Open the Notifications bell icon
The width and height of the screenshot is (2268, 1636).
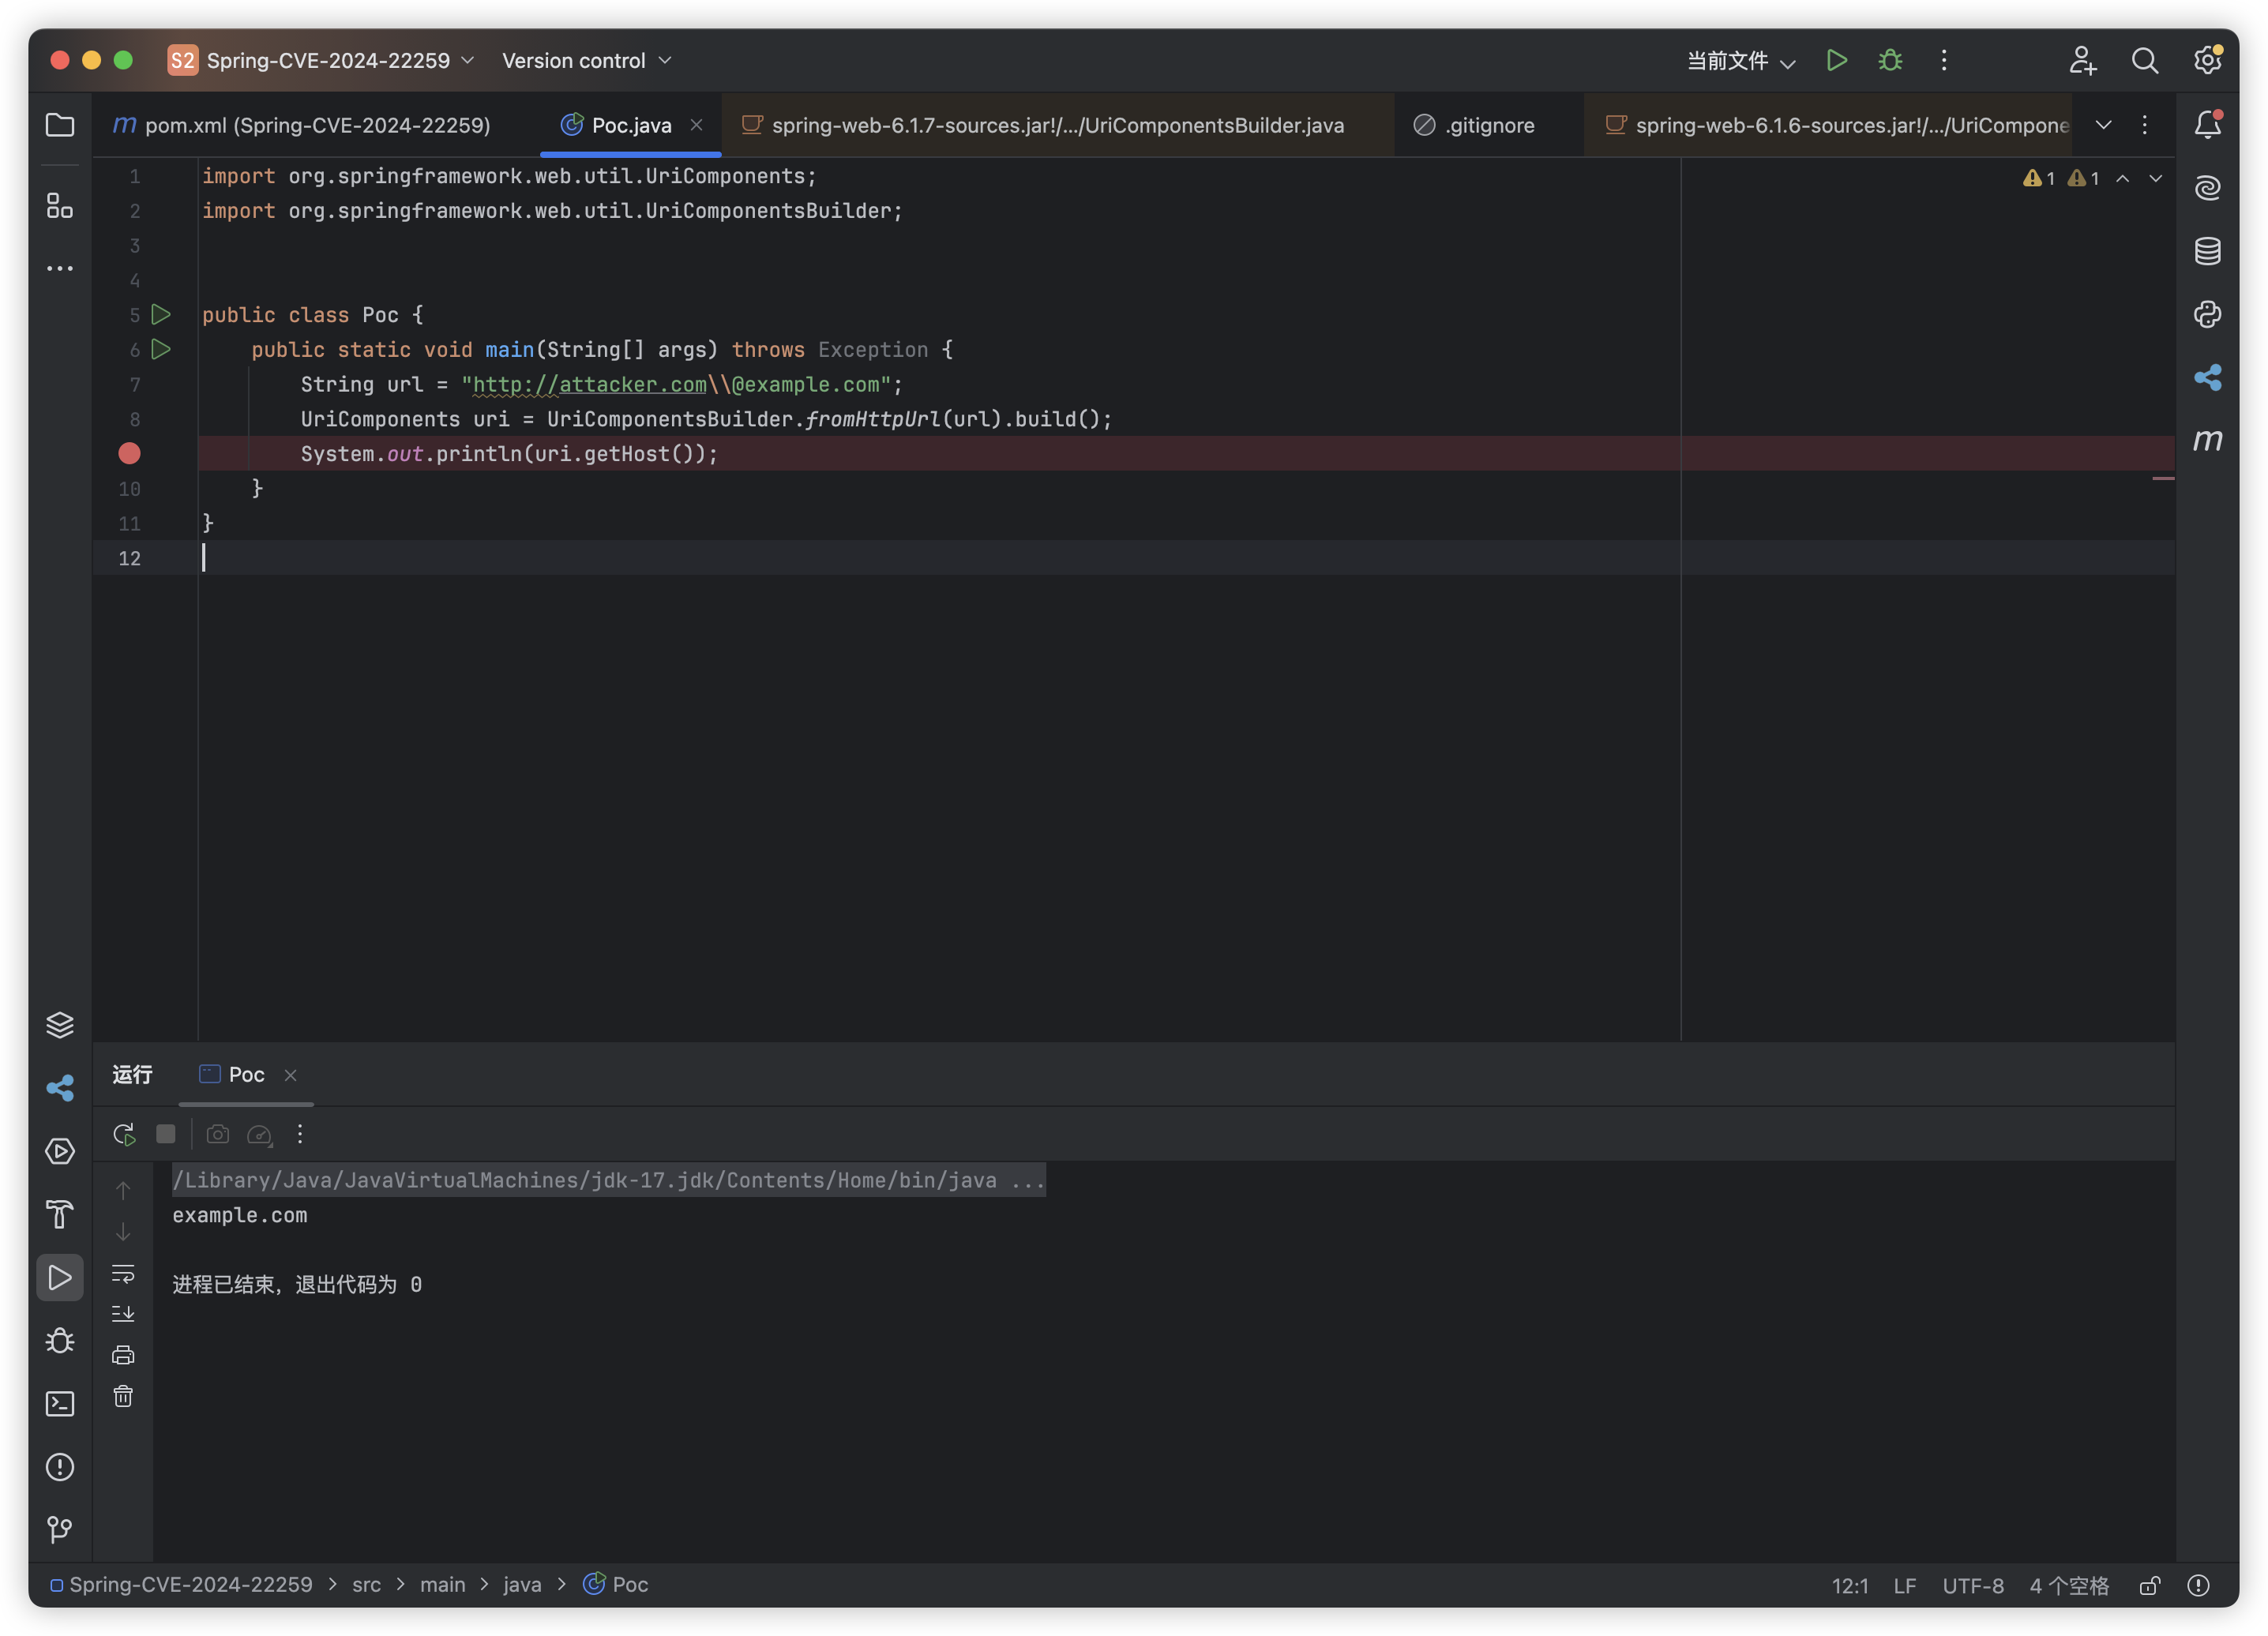point(2207,124)
